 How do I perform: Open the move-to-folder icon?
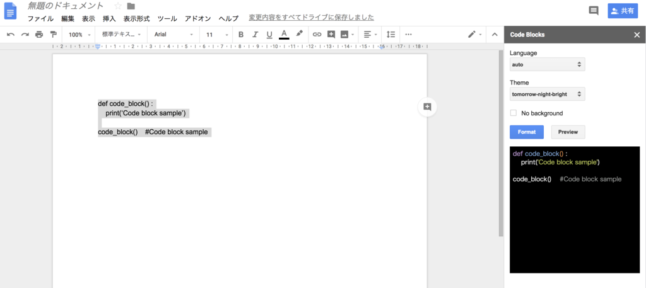click(131, 6)
